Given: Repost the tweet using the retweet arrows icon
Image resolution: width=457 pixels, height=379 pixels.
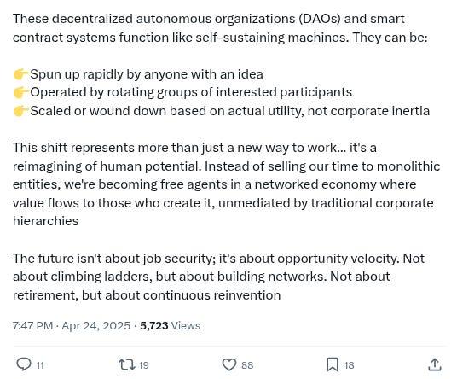Looking at the screenshot, I should click(x=127, y=364).
